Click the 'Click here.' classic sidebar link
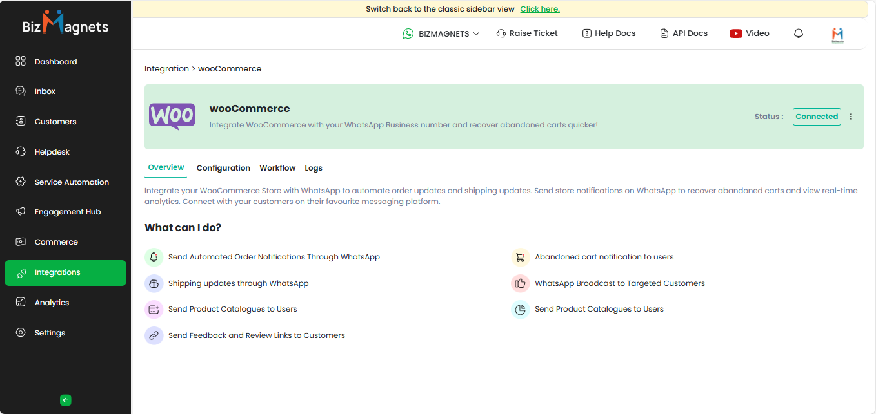Screen dimensions: 876x414 tap(540, 9)
